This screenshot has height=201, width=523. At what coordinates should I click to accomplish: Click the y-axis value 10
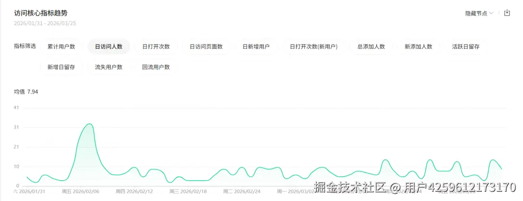16,166
